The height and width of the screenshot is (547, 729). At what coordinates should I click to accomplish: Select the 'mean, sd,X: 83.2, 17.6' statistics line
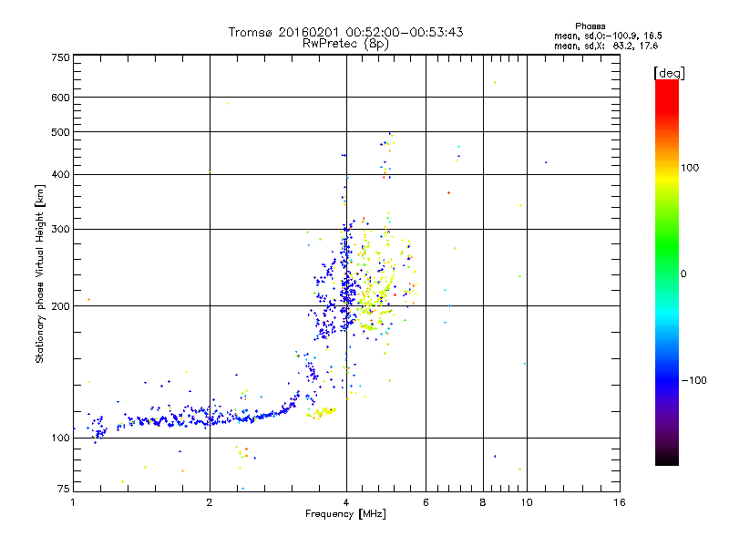[x=606, y=46]
